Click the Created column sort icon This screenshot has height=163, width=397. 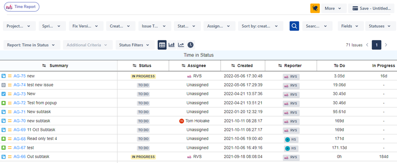[233, 66]
